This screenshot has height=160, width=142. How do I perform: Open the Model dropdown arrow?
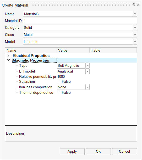point(135,42)
